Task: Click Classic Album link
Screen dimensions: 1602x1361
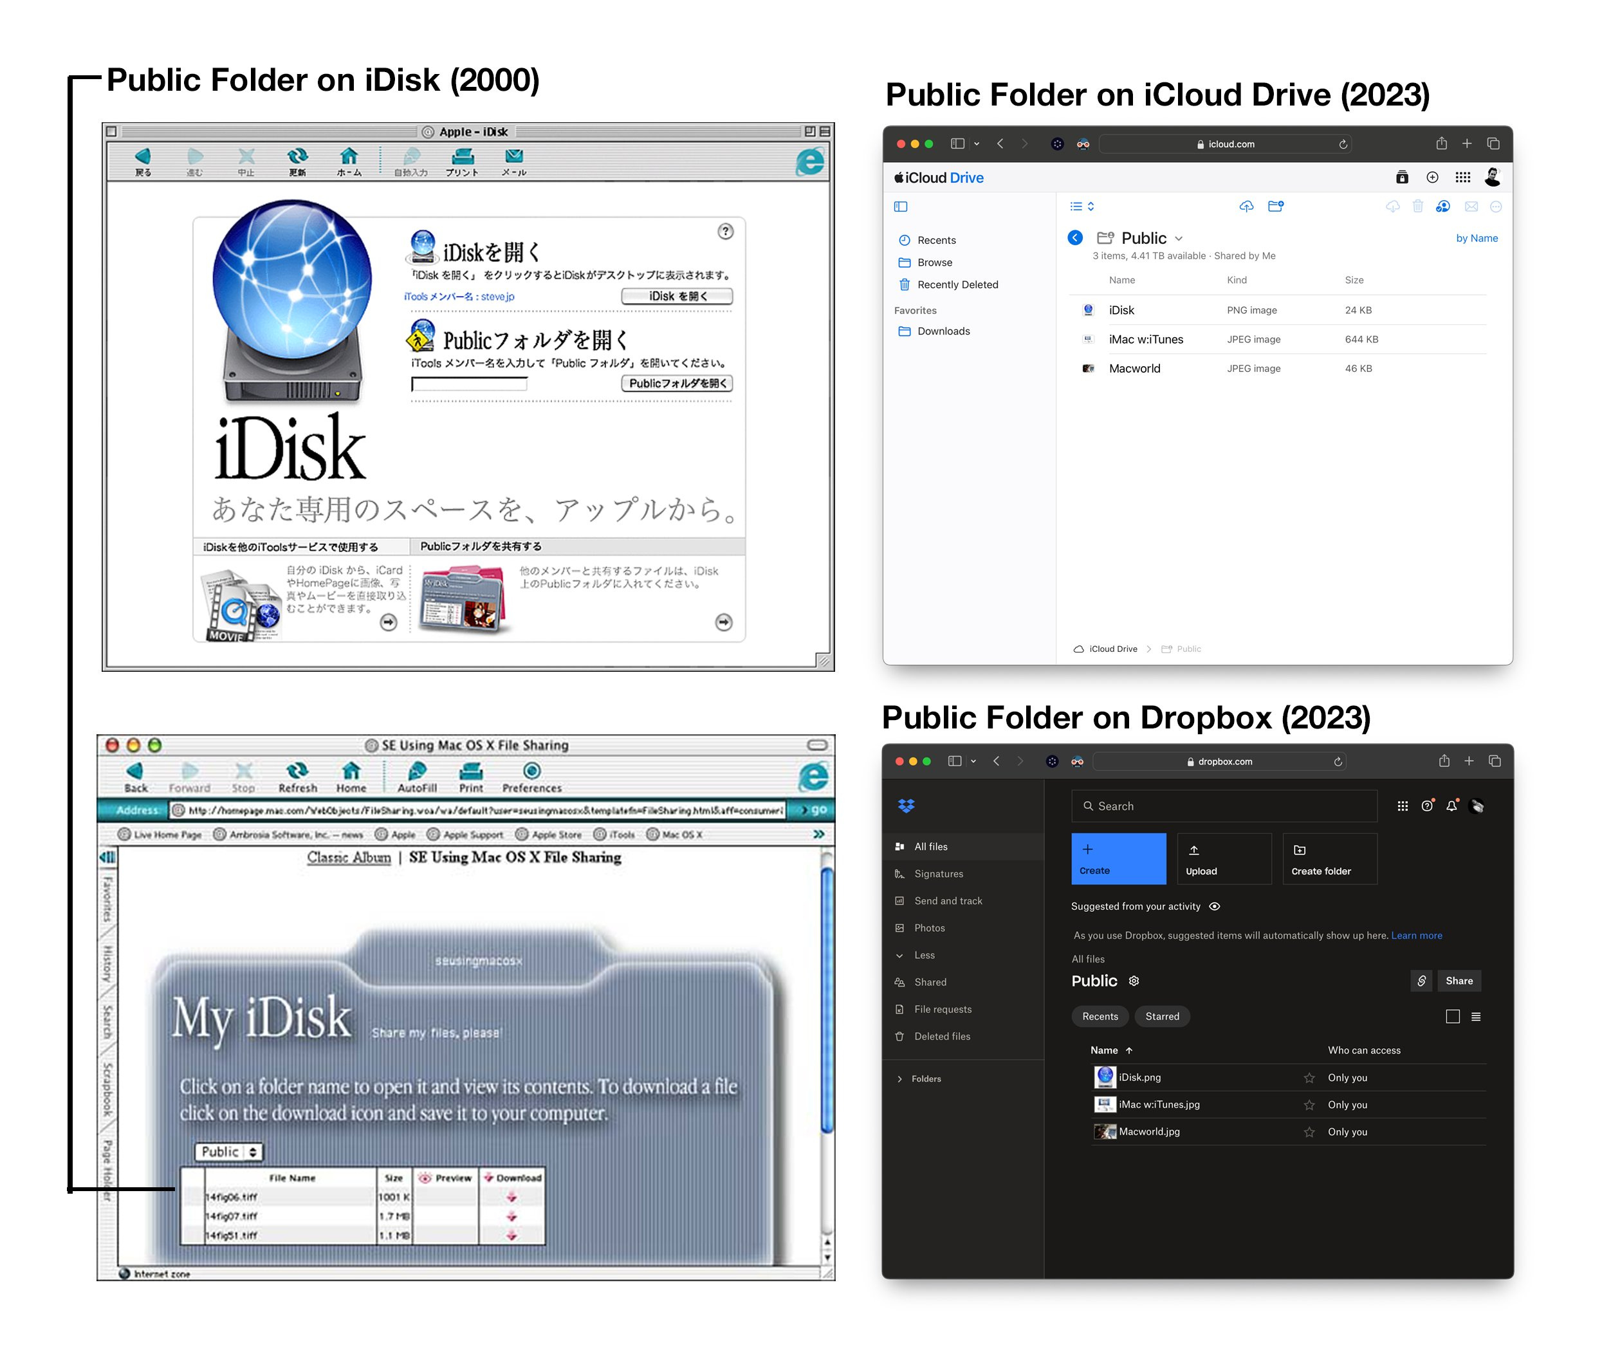Action: pyautogui.click(x=349, y=857)
